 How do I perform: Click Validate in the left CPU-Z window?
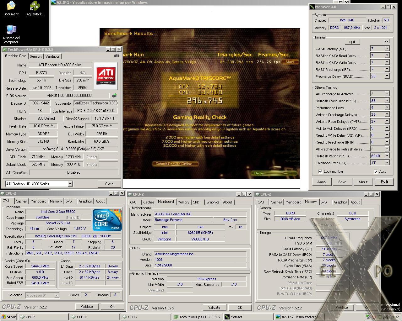pyautogui.click(x=87, y=307)
